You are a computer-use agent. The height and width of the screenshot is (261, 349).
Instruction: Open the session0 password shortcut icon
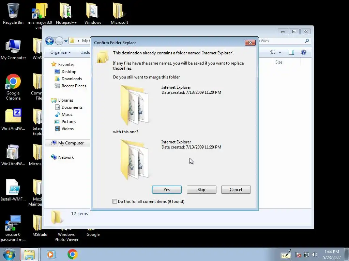pos(13,228)
